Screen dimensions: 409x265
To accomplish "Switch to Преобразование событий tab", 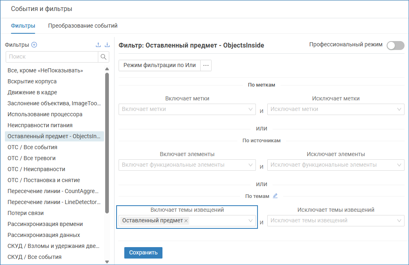I will click(83, 26).
